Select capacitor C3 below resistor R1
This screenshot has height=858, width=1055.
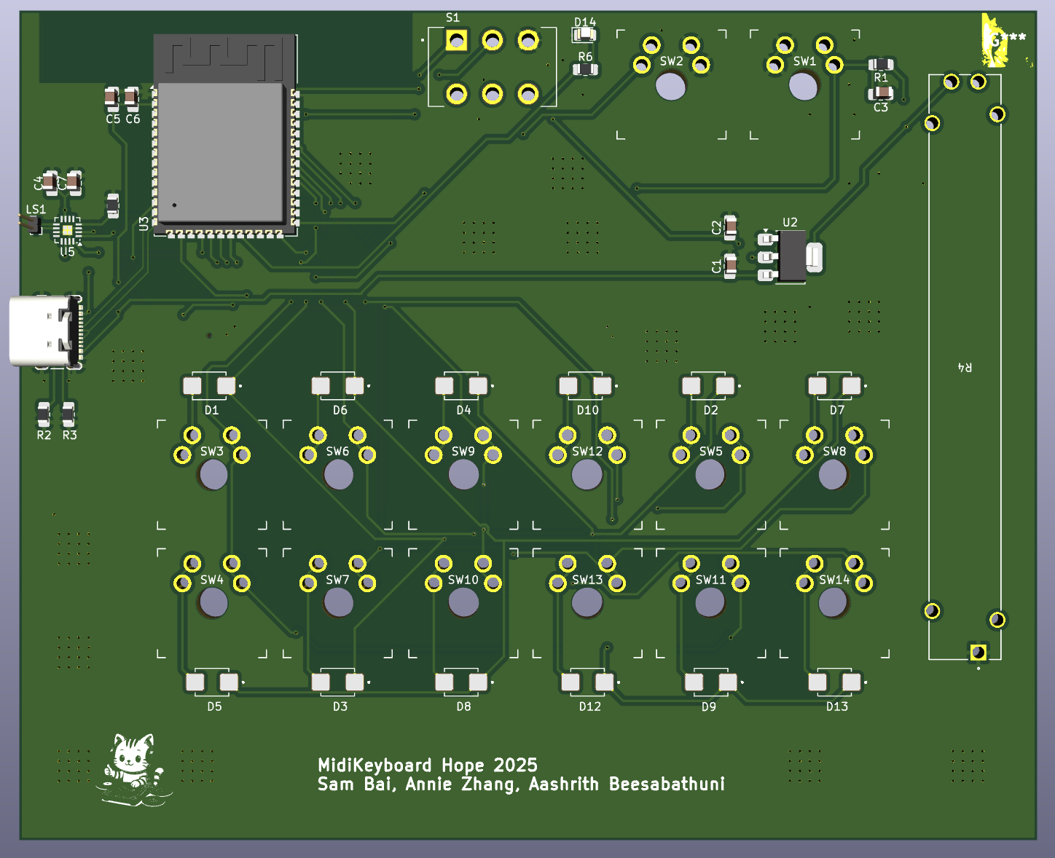point(882,93)
